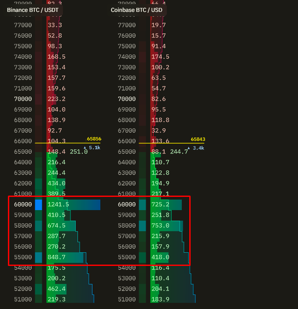Click Coinbase volume 118.8 at 68000
This screenshot has height=309, width=298.
click(x=160, y=120)
